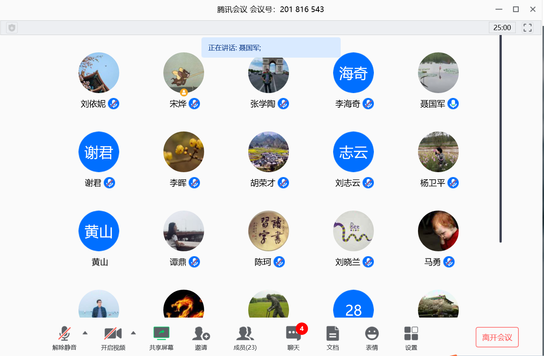This screenshot has height=356, width=544.
Task: Click the vertical scrollbar on participant grid
Action: 500,139
